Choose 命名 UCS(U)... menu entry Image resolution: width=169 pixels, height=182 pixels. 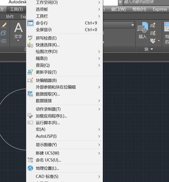point(65,160)
